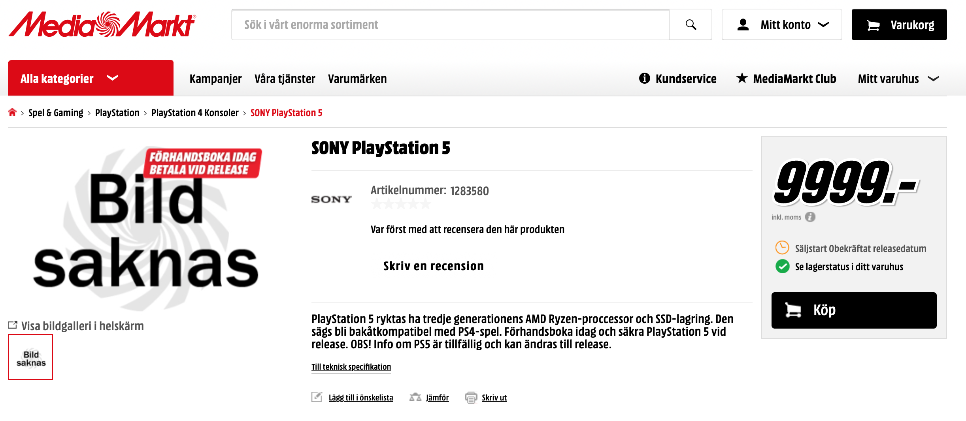This screenshot has width=966, height=421.
Task: Go home via breadcrumb house icon
Action: click(12, 113)
